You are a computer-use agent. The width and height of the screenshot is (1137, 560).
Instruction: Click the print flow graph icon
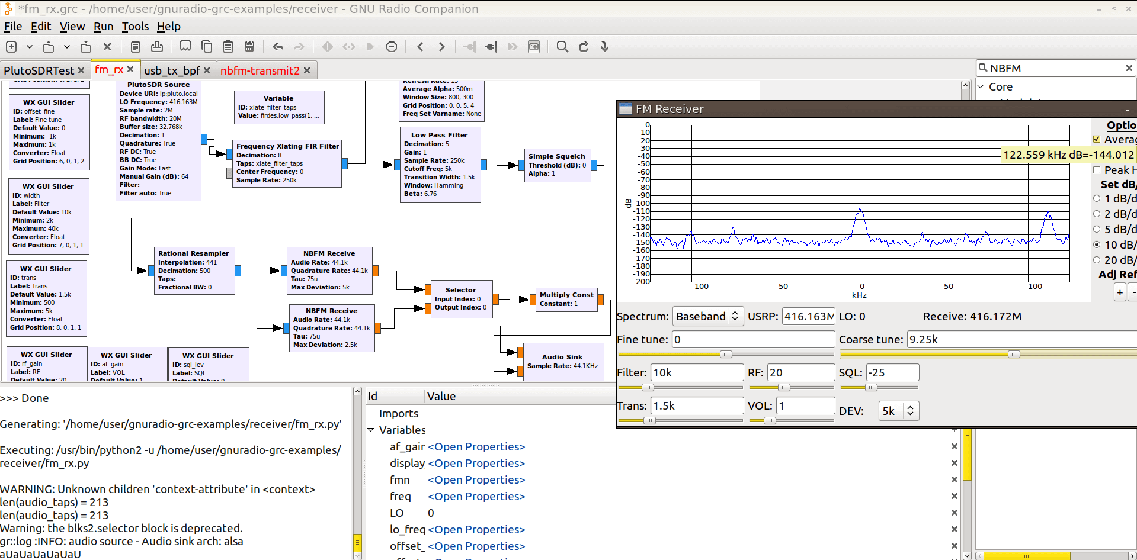coord(157,47)
